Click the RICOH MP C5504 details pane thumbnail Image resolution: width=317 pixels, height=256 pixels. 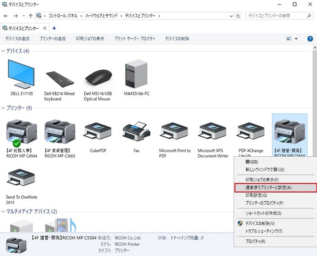click(x=16, y=245)
